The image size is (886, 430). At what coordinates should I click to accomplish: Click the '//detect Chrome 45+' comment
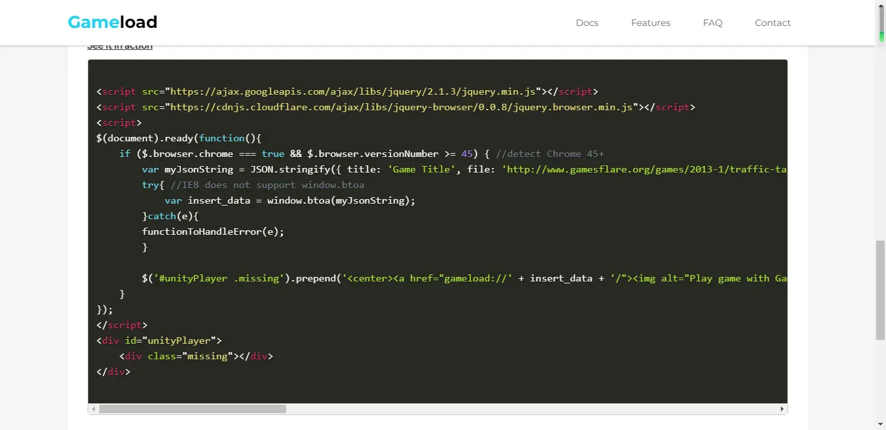[549, 154]
